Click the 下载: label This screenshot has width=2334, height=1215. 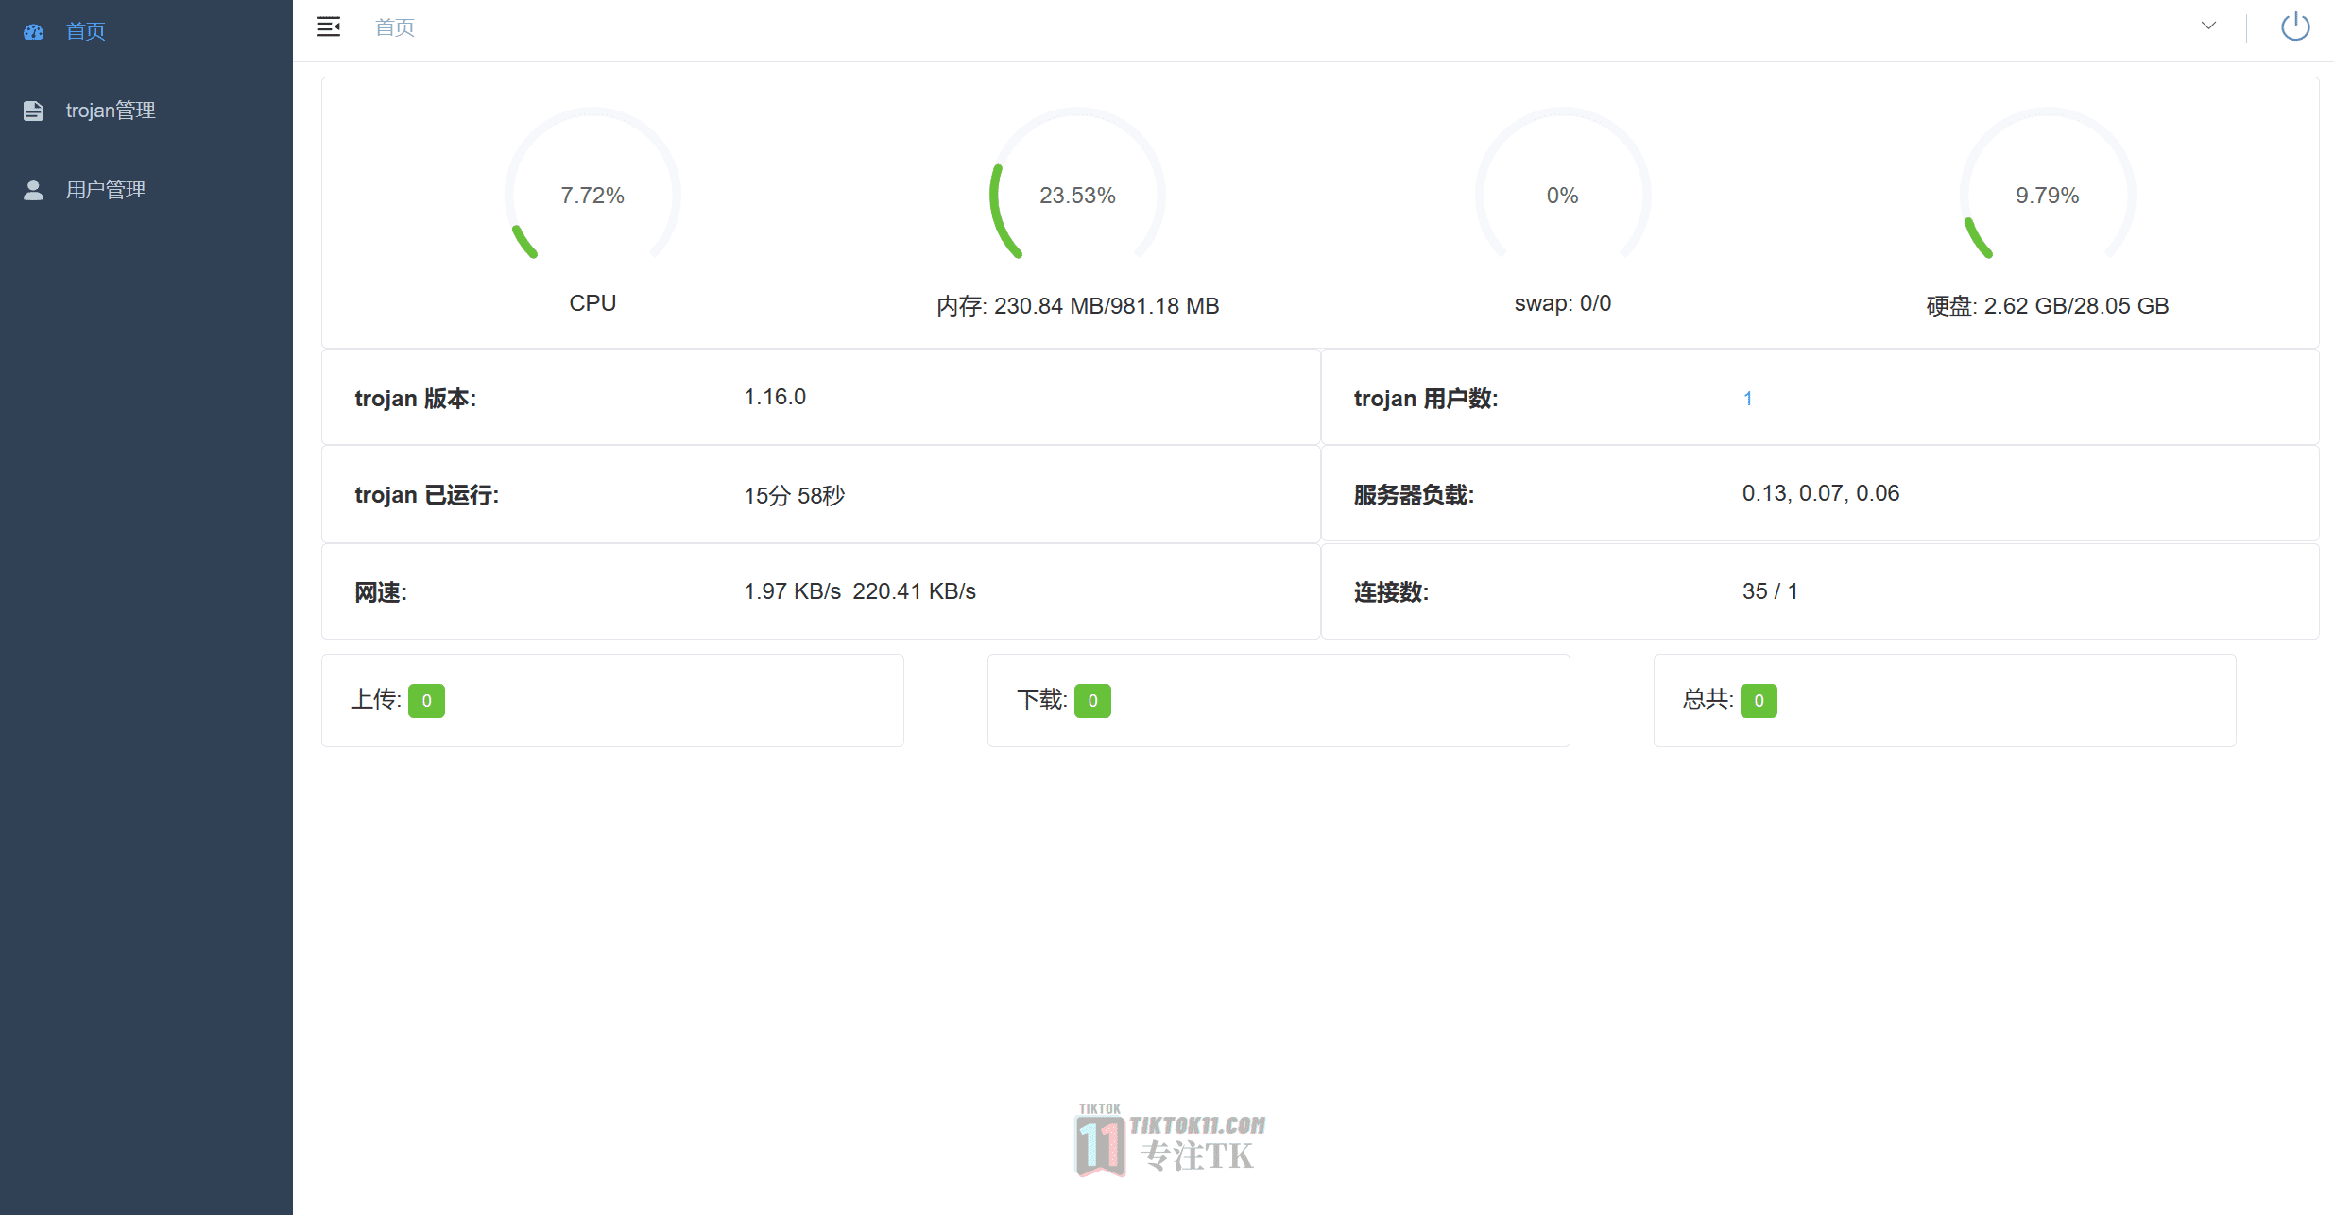[x=1042, y=699]
